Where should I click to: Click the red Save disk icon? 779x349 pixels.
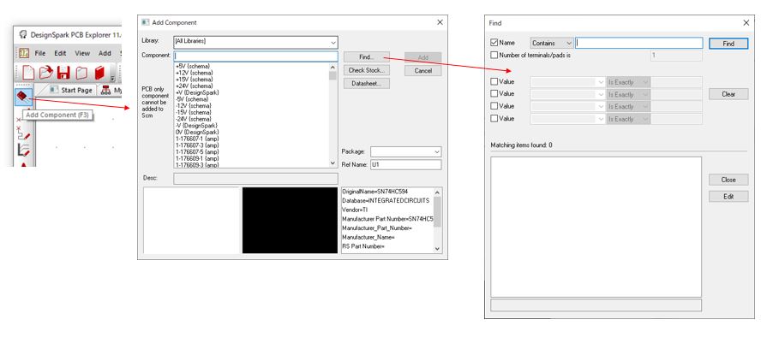63,74
